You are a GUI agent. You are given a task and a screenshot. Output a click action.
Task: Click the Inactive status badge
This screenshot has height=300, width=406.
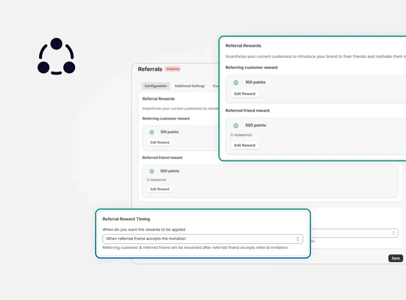(173, 69)
